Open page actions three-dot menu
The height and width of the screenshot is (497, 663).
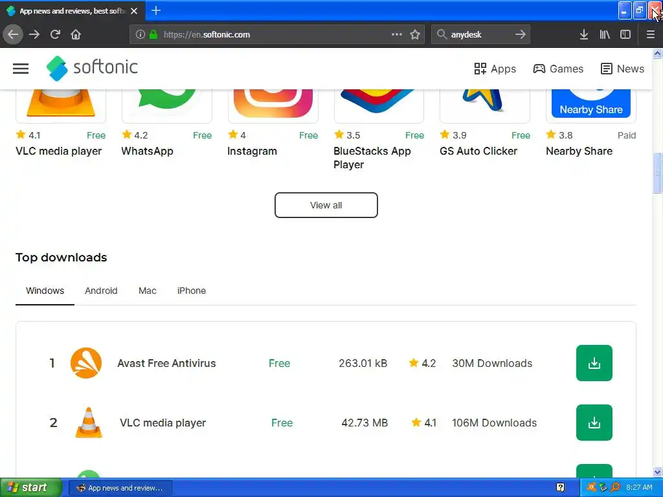[x=397, y=34]
